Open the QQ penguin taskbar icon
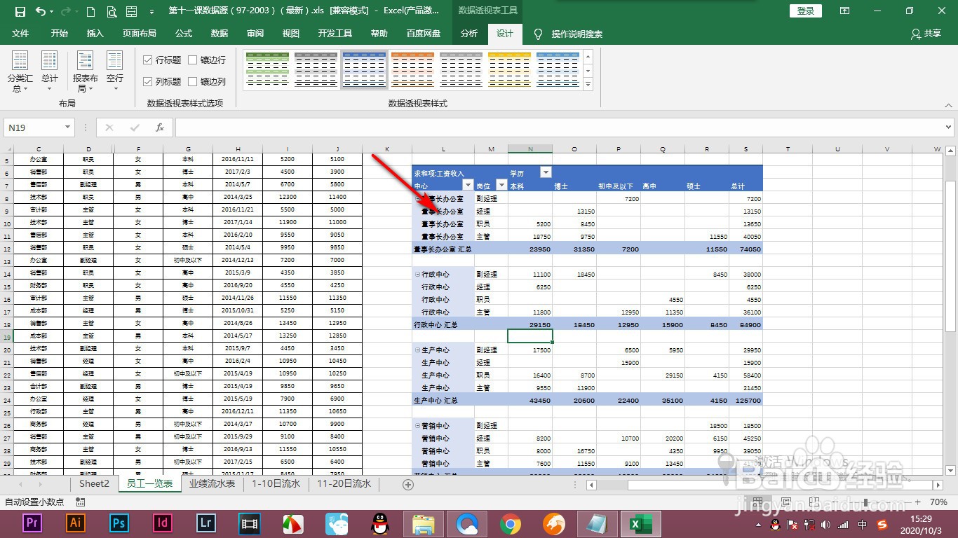Viewport: 958px width, 538px height. [380, 523]
